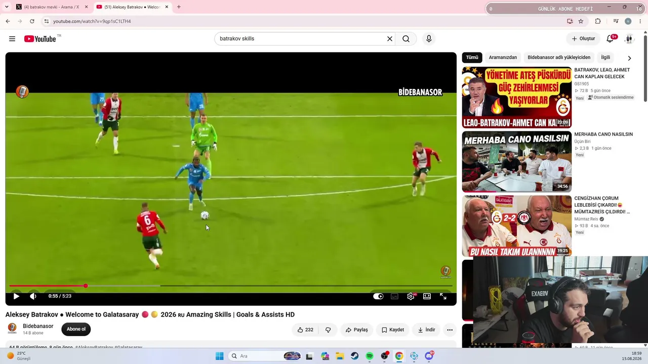Open the Windows Start menu
The image size is (648, 364).
(x=219, y=356)
